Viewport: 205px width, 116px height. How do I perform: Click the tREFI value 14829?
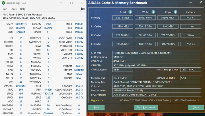[x=48, y=90]
